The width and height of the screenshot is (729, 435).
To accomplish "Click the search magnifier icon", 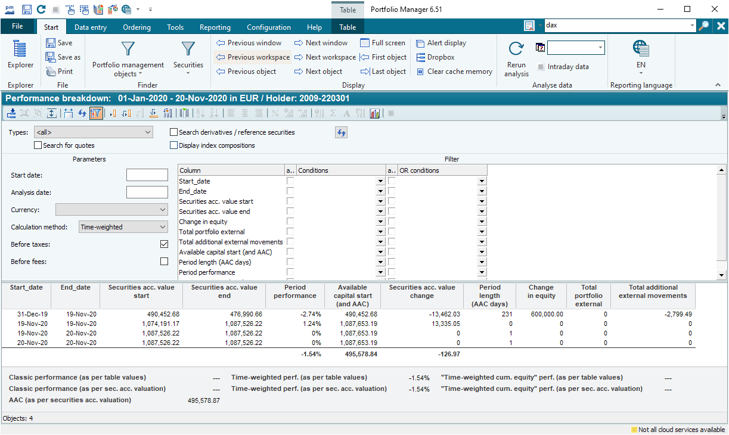I will click(x=704, y=26).
